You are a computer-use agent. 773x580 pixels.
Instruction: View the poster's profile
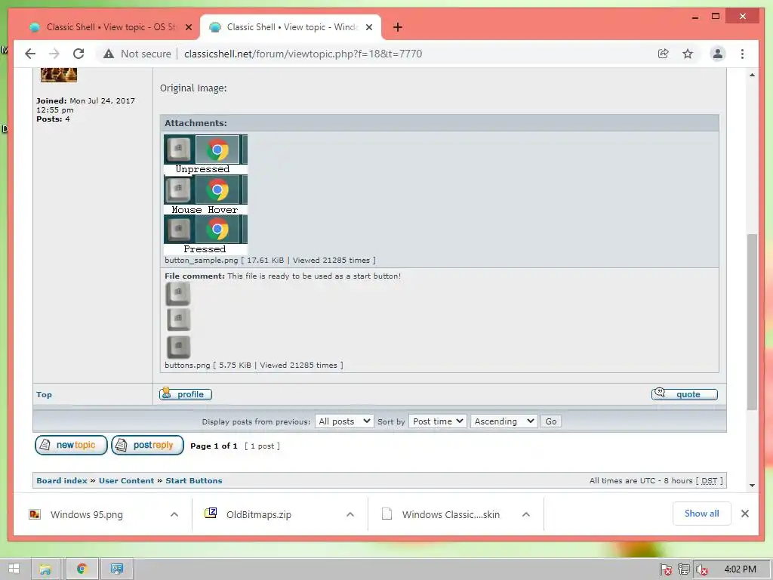tap(186, 394)
